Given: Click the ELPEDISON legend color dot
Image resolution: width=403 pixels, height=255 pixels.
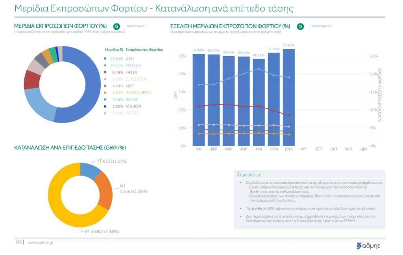Looking at the screenshot, I should point(105,79).
